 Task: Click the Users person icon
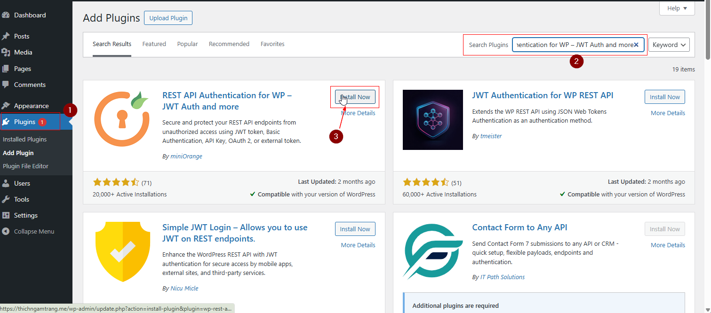tap(6, 183)
